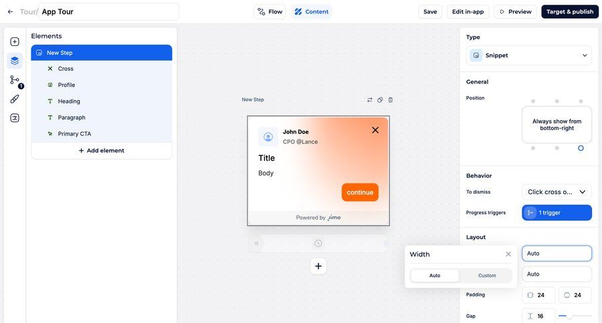
Task: Click the swap arrows icon above the step
Action: click(x=369, y=100)
